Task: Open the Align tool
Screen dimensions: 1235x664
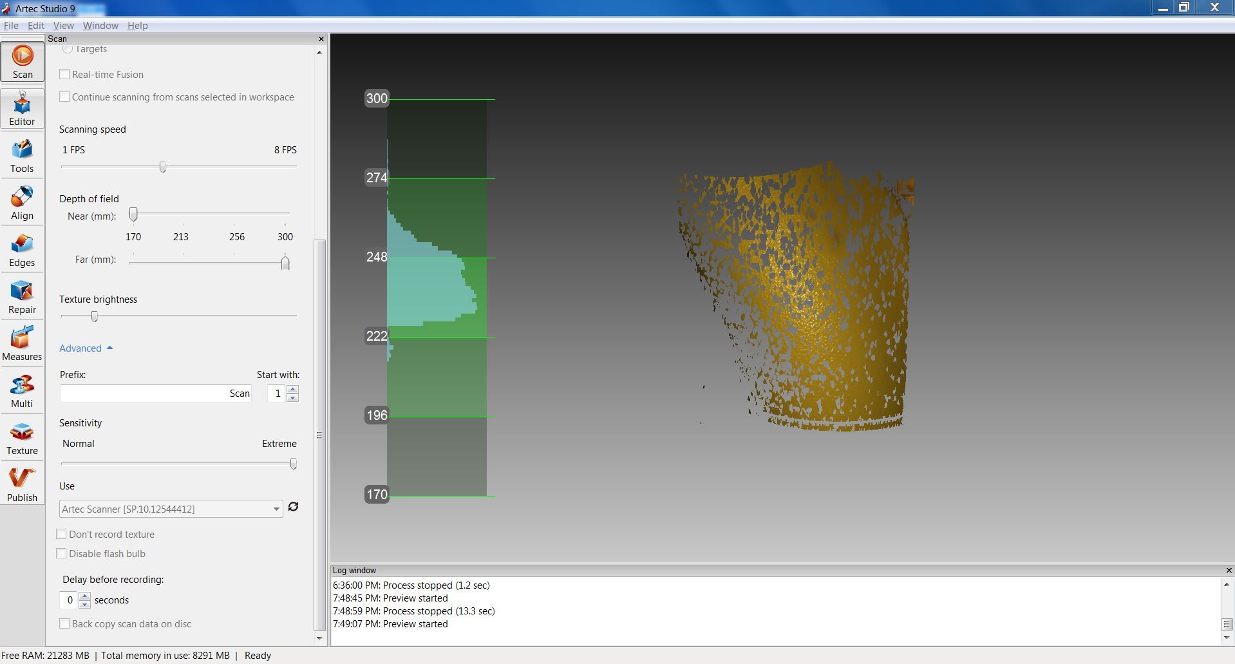Action: (x=22, y=202)
